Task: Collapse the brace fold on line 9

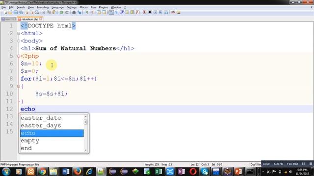Action: point(19,86)
